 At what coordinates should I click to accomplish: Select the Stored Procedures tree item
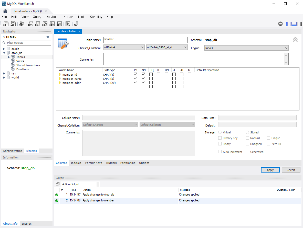[x=28, y=65]
